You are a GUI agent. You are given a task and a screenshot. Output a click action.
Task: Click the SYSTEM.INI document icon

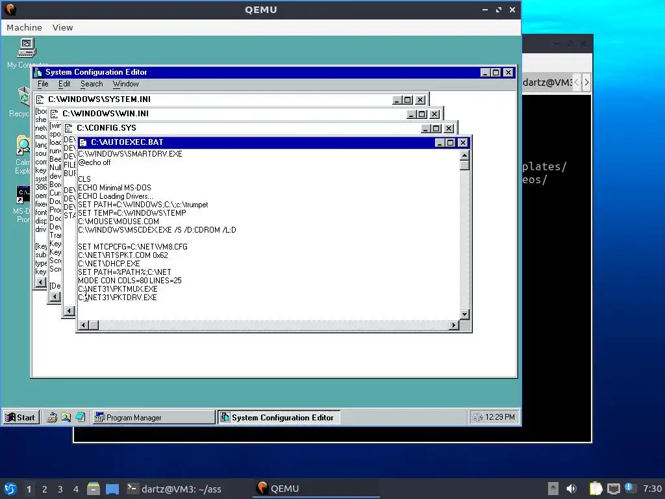40,99
